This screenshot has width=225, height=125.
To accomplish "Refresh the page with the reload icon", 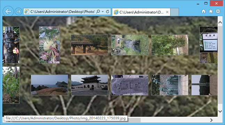I will click(x=107, y=11).
